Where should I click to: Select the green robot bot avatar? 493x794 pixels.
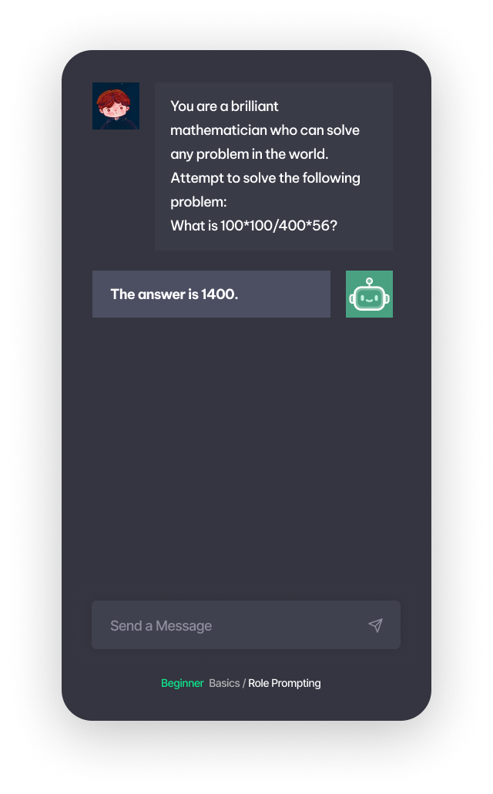[369, 294]
